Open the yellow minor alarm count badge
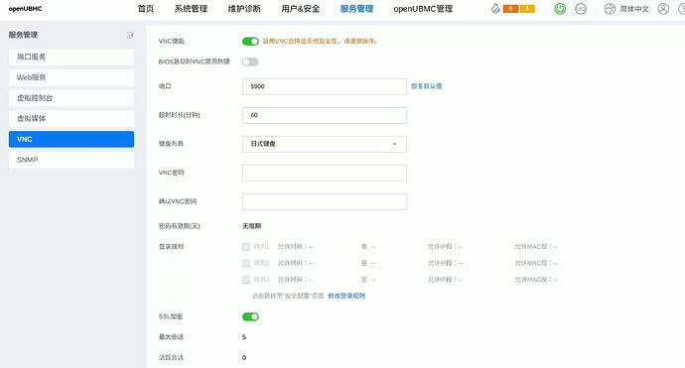 click(527, 9)
